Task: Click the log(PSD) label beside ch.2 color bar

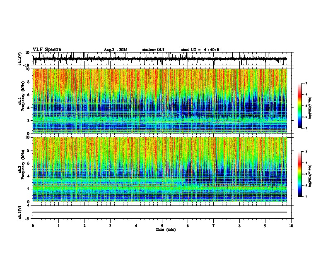Action: (310, 176)
